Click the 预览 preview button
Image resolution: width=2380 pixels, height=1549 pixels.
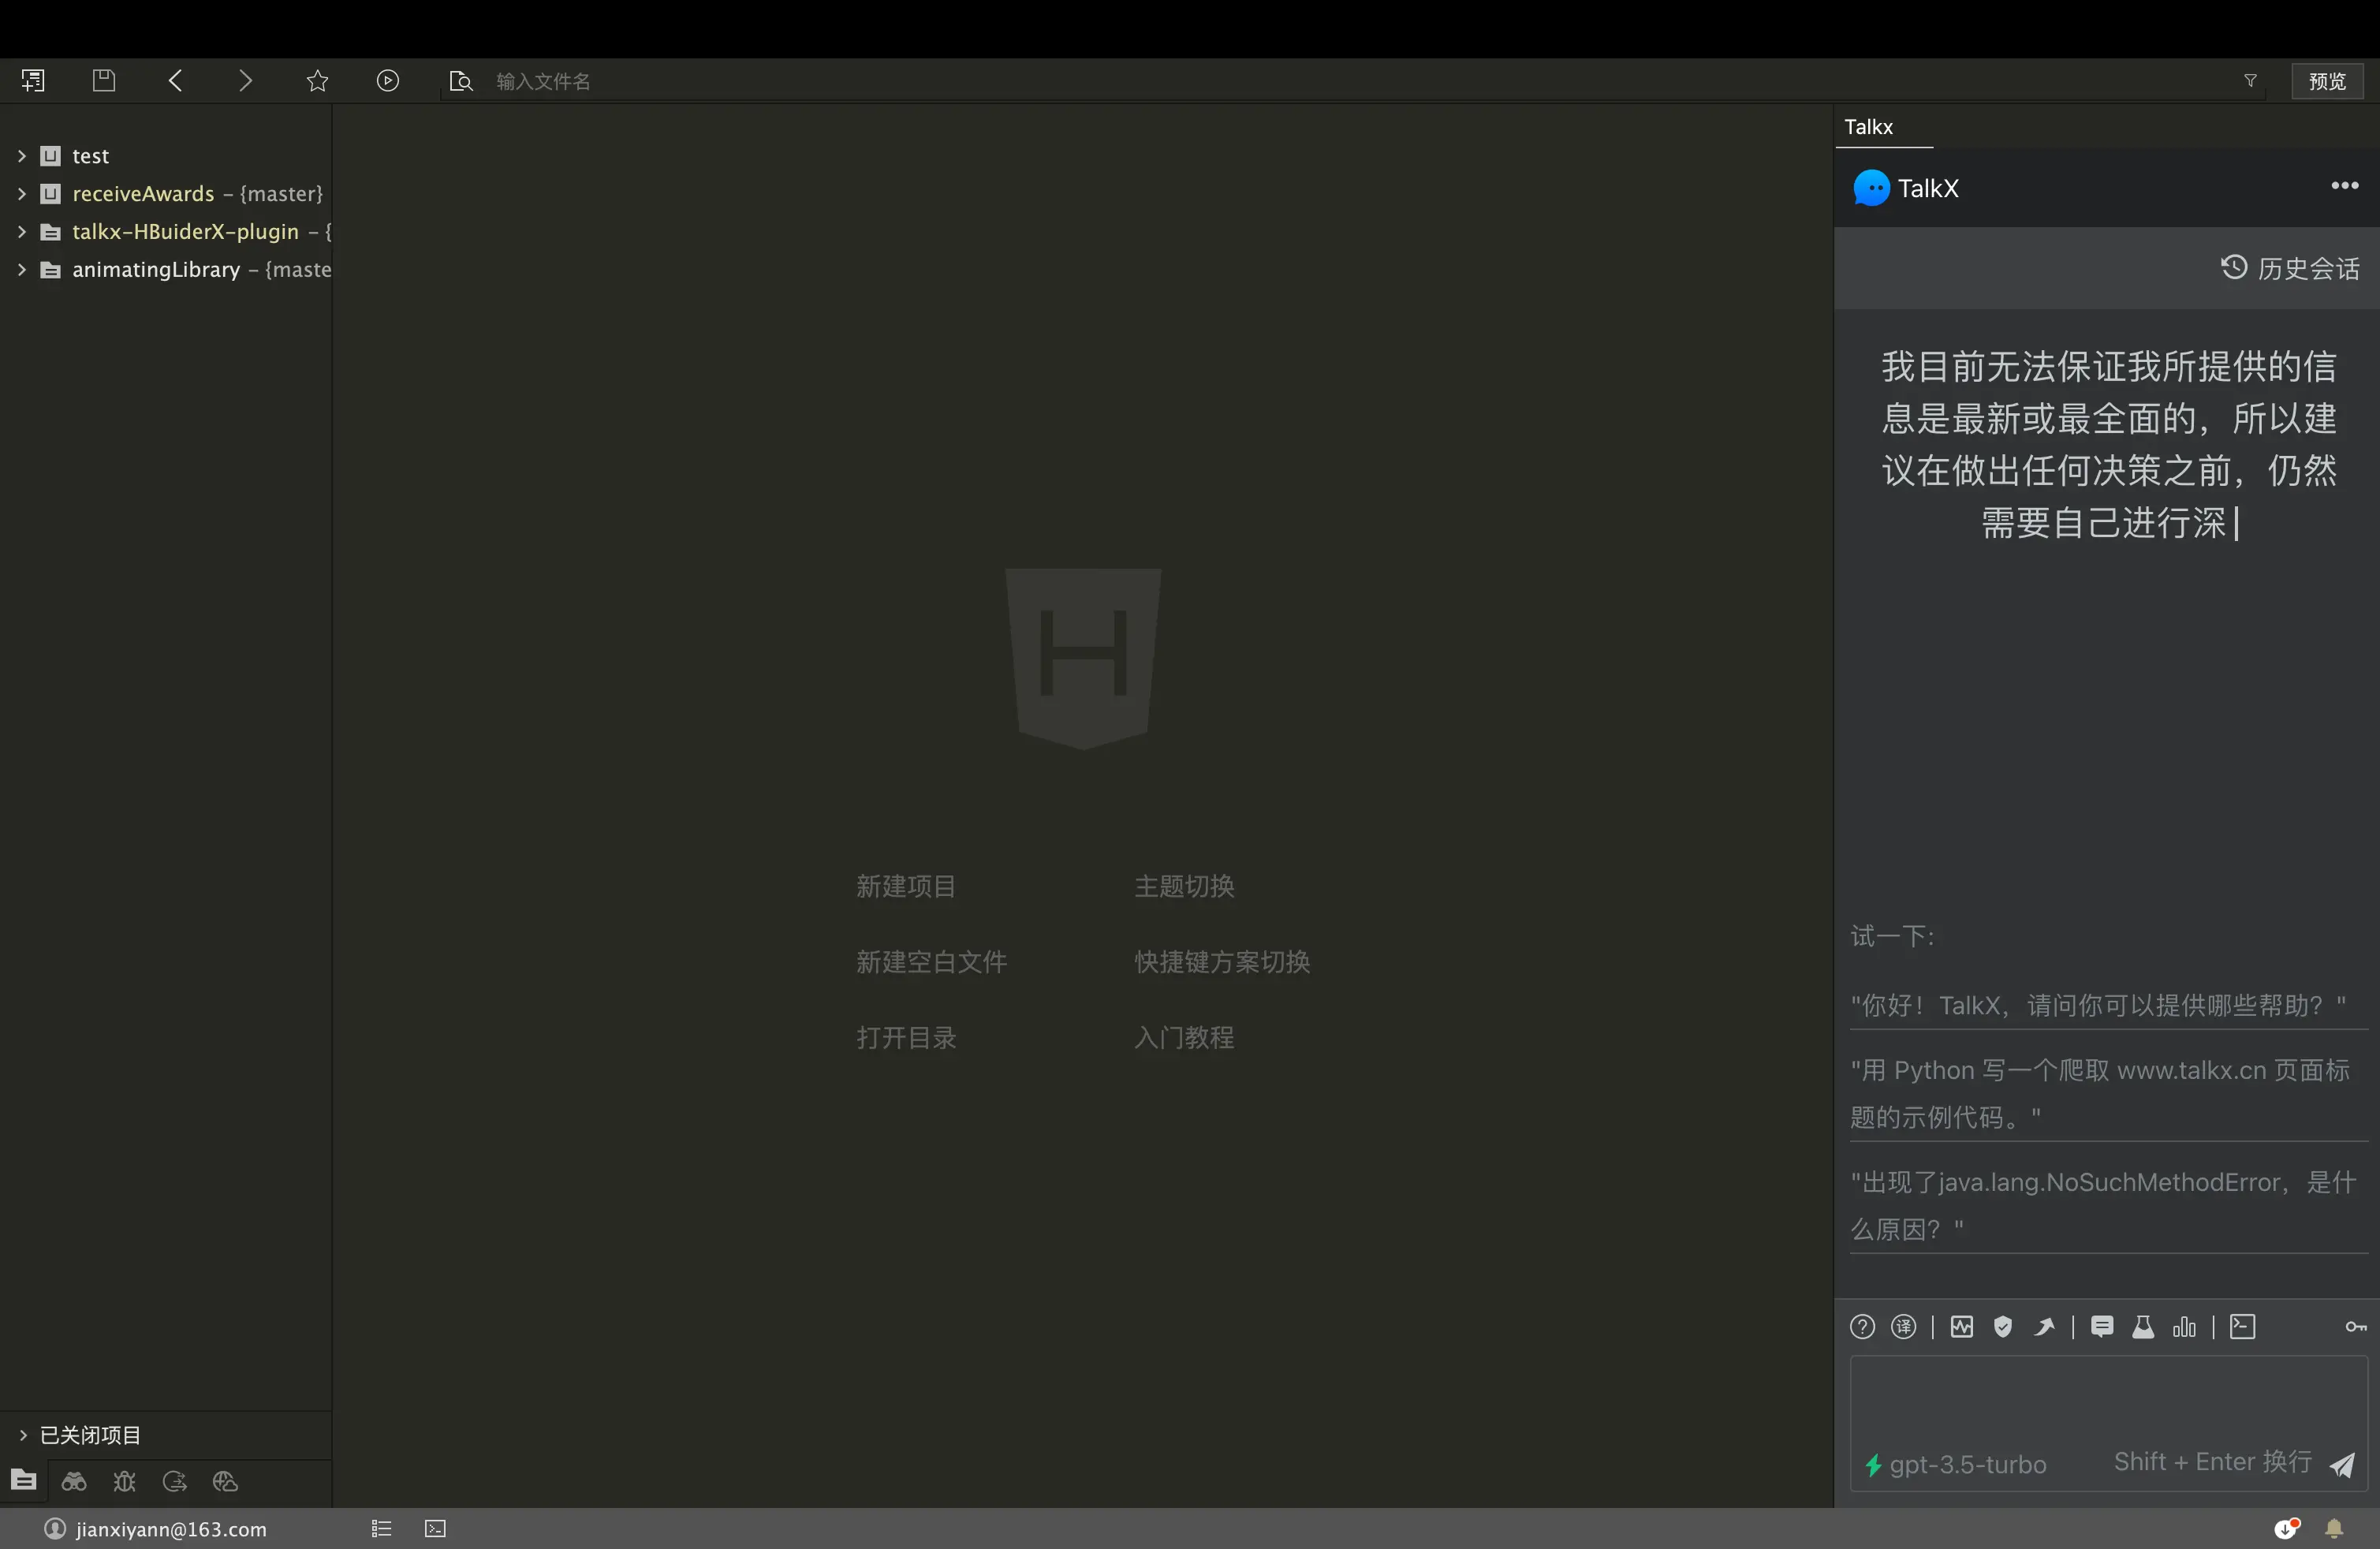pyautogui.click(x=2327, y=81)
